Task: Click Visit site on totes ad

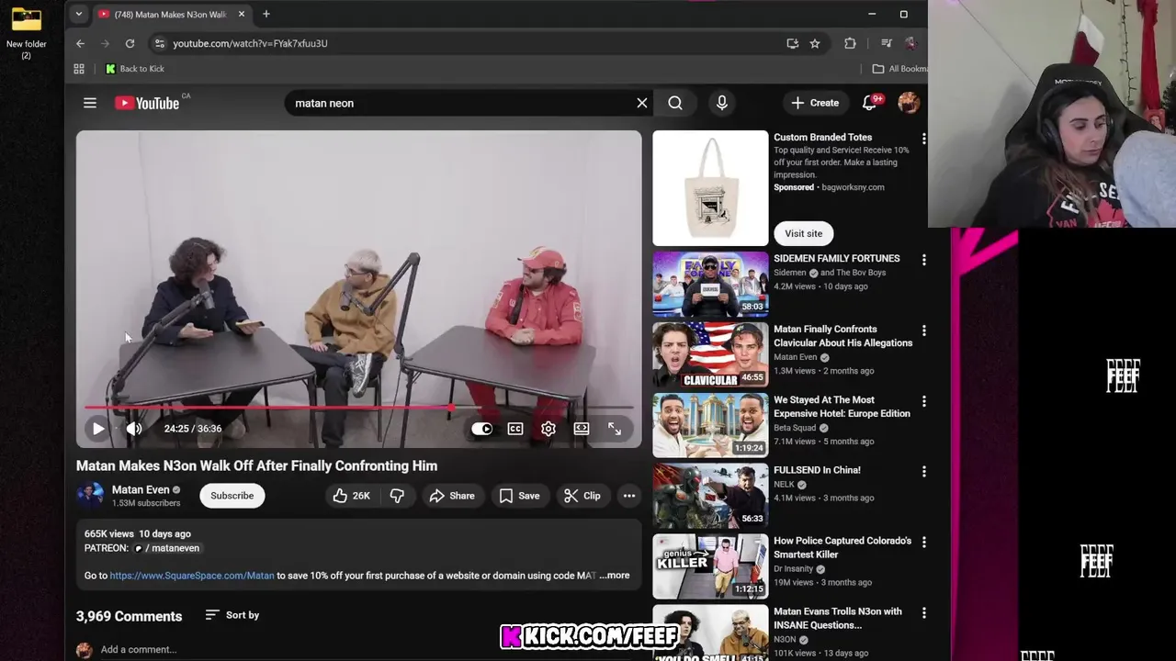Action: point(804,233)
